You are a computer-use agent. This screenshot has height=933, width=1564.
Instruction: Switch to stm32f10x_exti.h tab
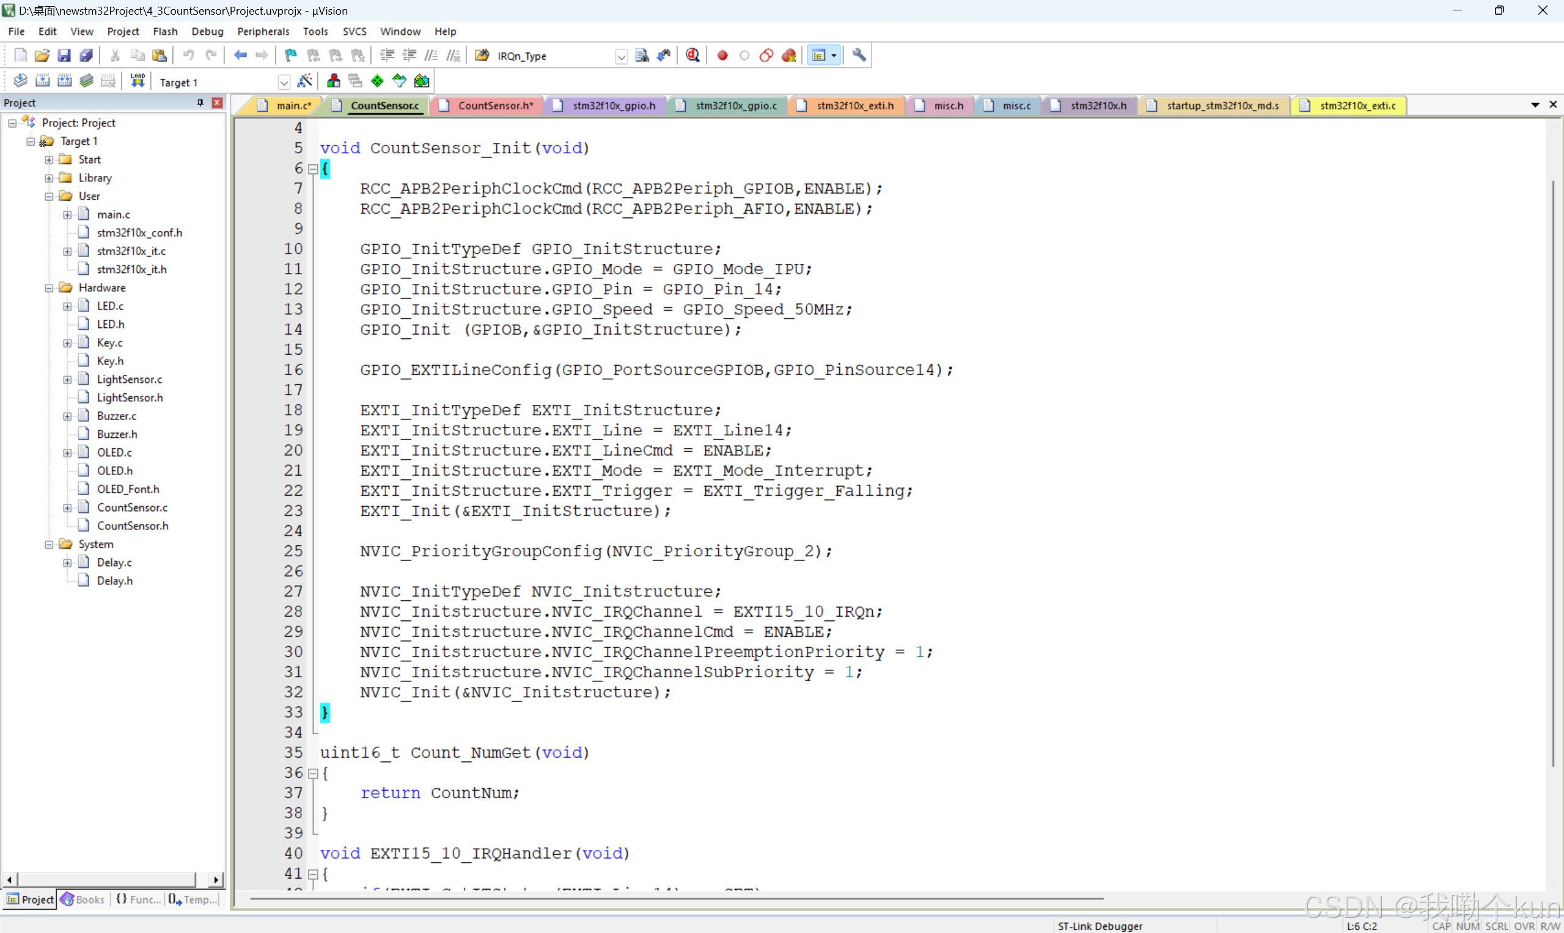click(854, 106)
